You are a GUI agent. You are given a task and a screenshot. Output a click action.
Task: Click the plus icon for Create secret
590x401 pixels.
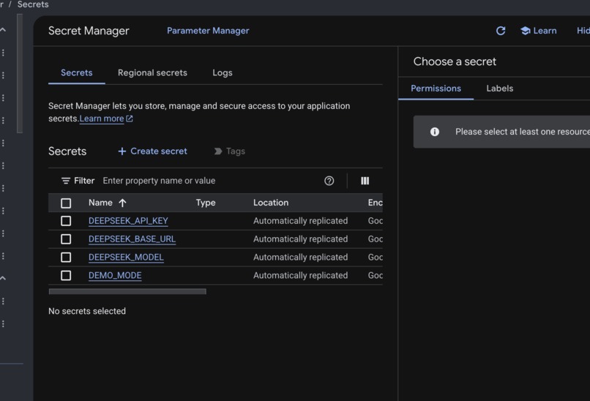(122, 151)
